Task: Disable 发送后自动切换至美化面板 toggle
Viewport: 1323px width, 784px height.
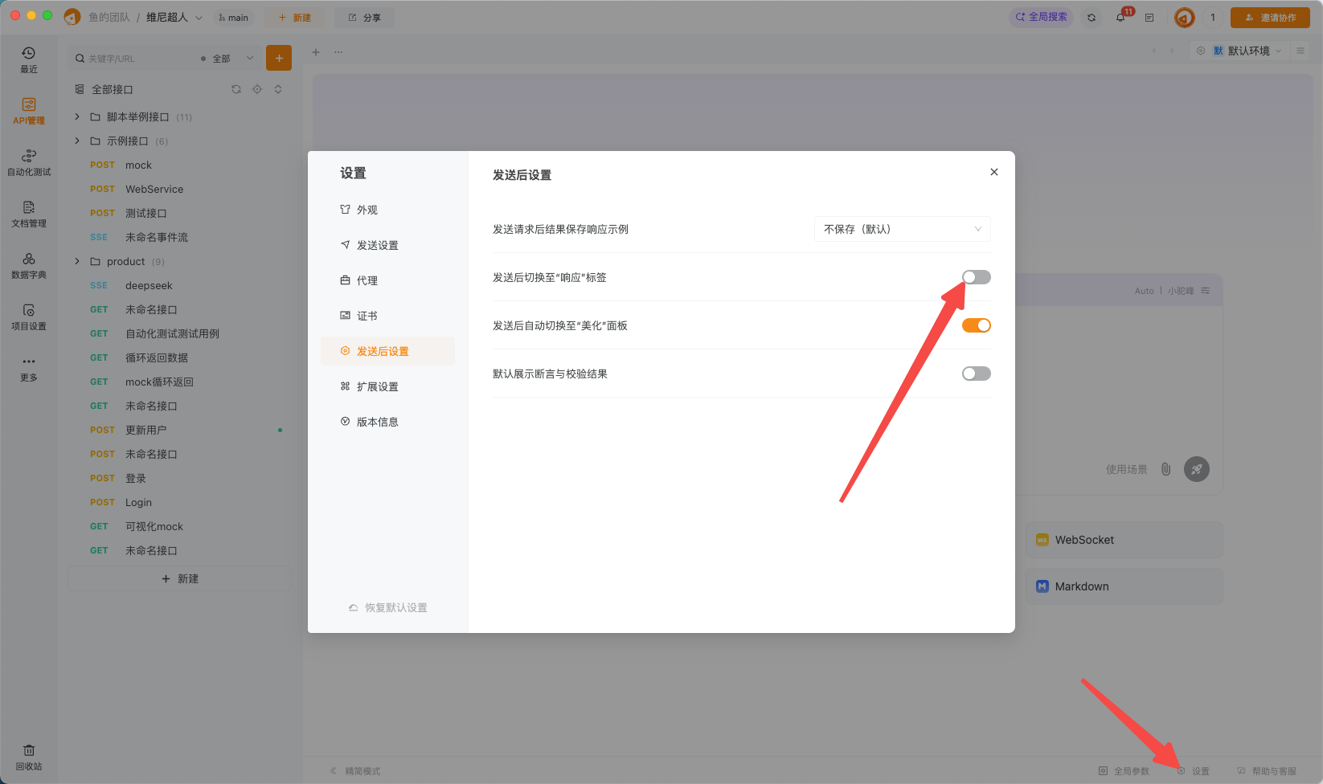Action: pyautogui.click(x=976, y=325)
